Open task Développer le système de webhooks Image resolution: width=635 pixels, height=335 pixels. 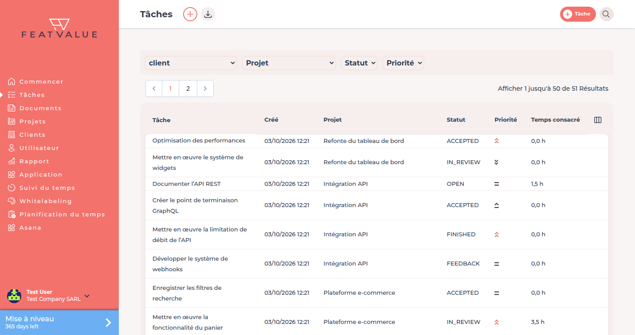(190, 264)
